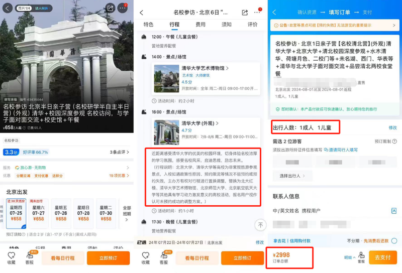Tap the share icon in itinerary header

pos(245,12)
